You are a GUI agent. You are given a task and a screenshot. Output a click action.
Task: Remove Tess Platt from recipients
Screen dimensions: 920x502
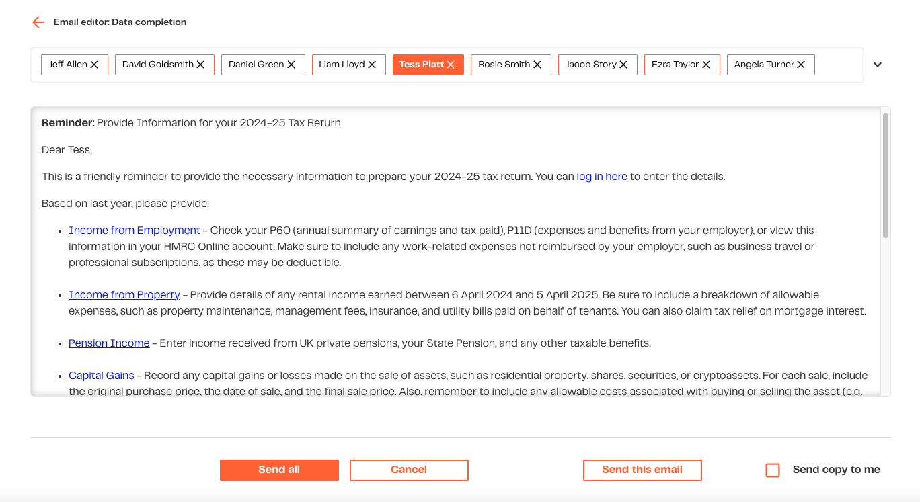pyautogui.click(x=451, y=65)
